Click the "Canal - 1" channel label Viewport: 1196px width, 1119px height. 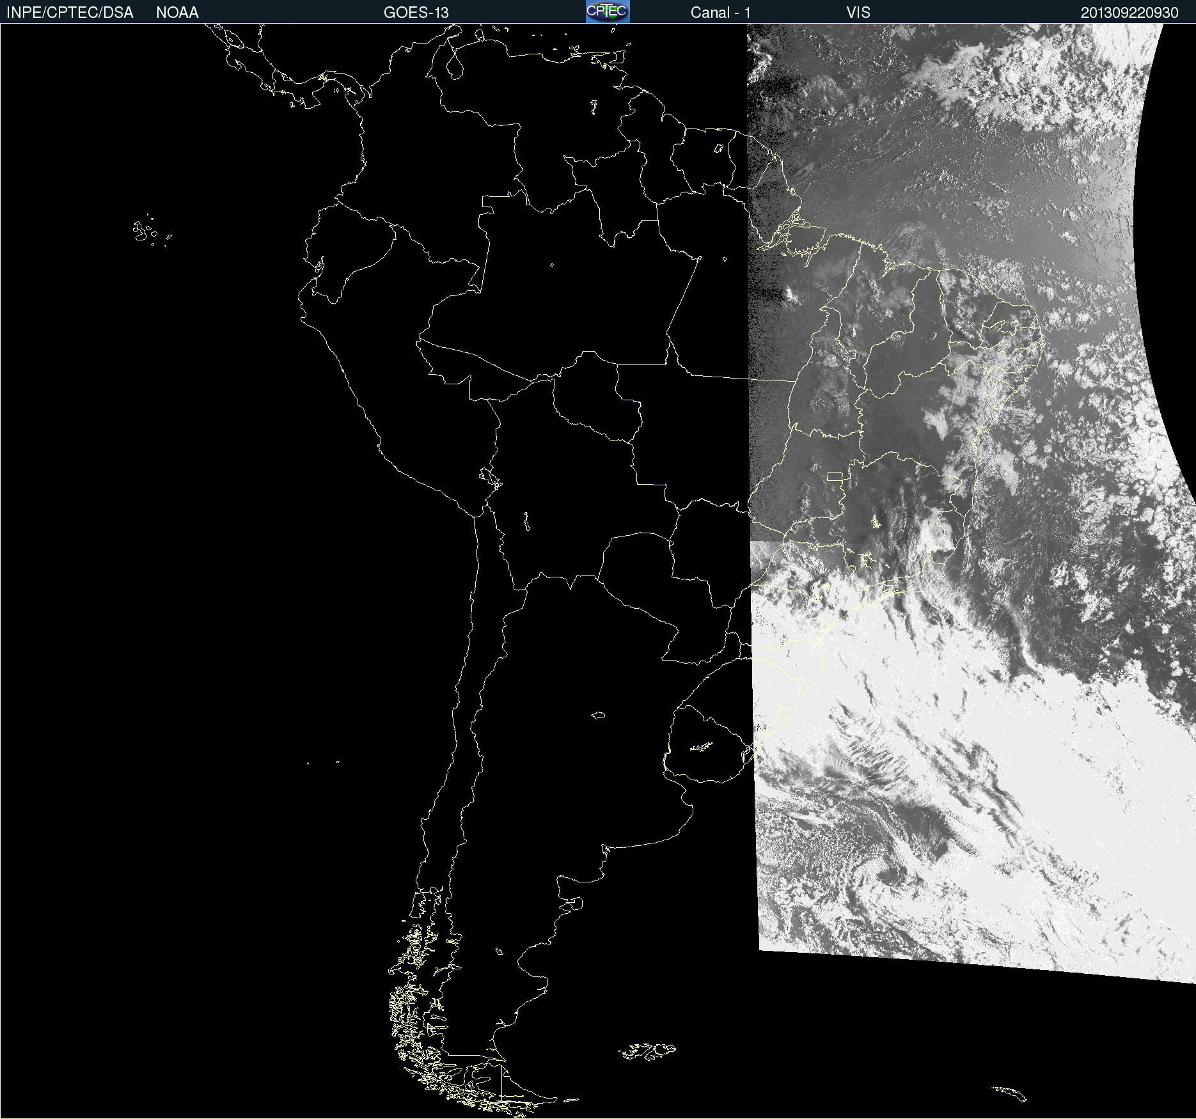[x=721, y=13]
